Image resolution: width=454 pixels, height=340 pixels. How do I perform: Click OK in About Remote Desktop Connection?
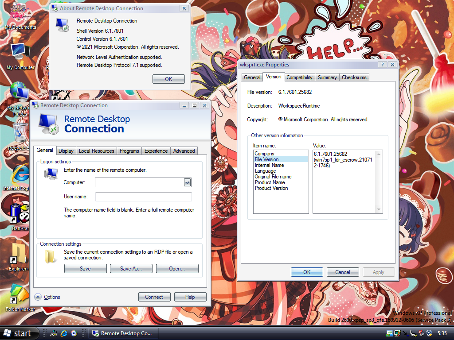point(168,79)
